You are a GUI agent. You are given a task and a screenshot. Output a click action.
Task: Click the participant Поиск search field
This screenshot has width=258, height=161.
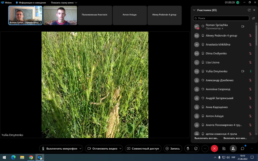[221, 18]
